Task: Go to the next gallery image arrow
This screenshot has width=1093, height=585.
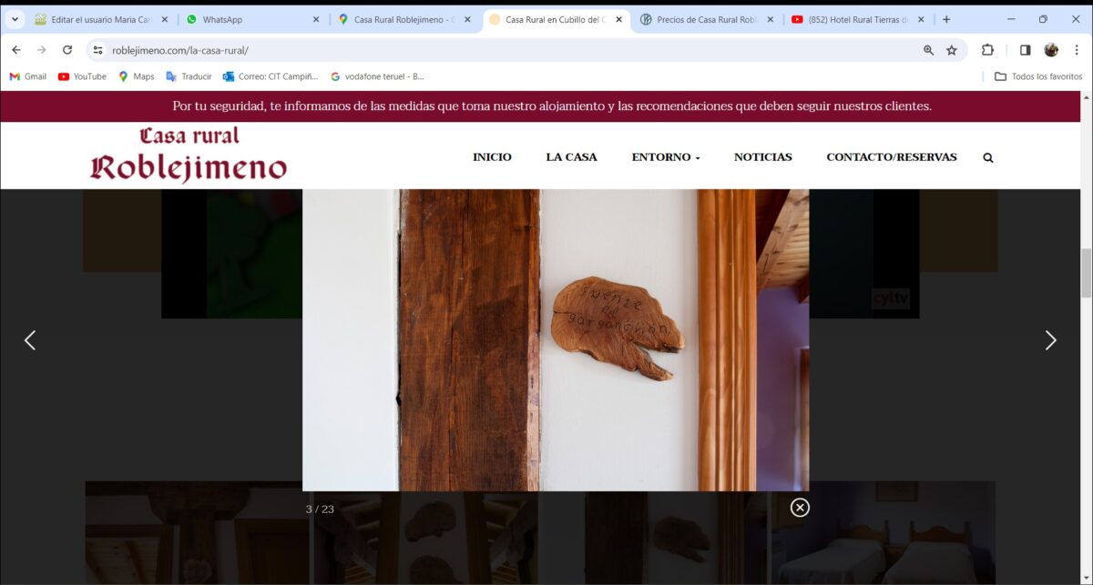Action: pos(1050,340)
